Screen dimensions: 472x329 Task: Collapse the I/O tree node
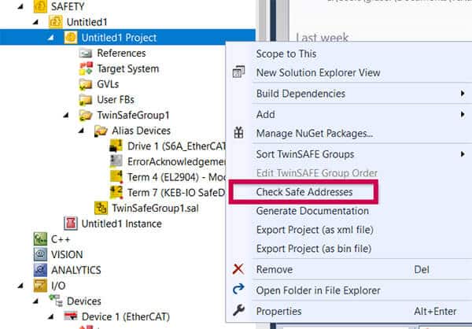coord(20,285)
